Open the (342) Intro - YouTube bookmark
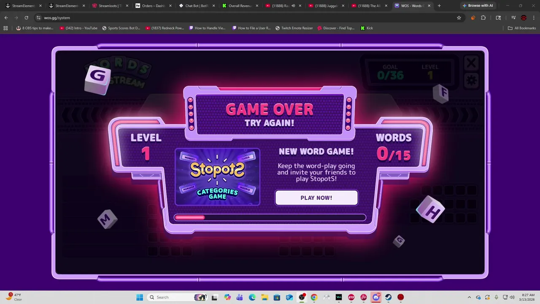Viewport: 540px width, 304px height. pyautogui.click(x=78, y=28)
